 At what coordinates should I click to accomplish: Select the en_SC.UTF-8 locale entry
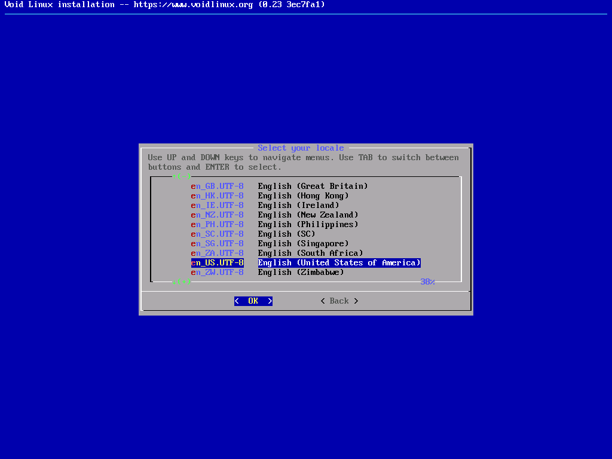pyautogui.click(x=218, y=234)
